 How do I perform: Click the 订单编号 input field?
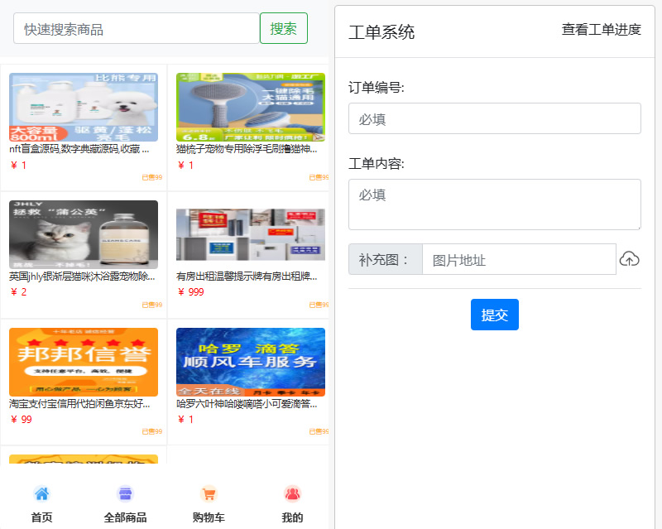pos(494,118)
